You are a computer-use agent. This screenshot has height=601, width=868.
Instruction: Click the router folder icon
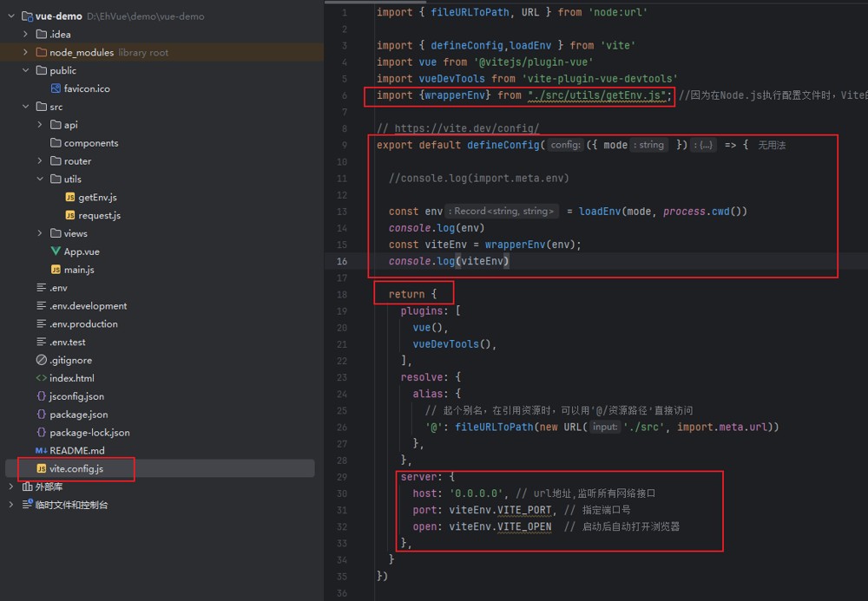(56, 161)
